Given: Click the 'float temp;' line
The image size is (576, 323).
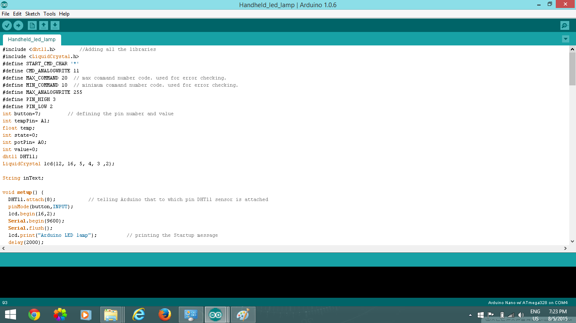Looking at the screenshot, I should click(x=19, y=128).
